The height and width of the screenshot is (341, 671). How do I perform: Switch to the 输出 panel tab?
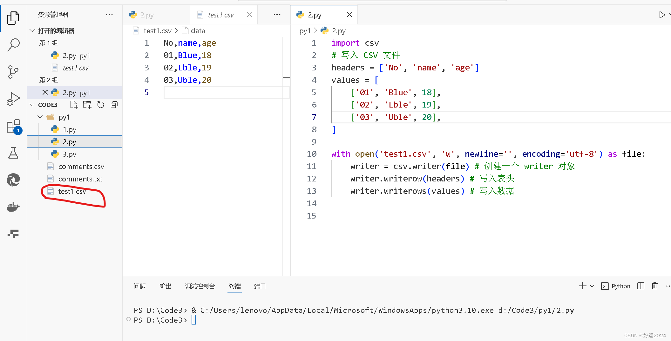pos(165,286)
